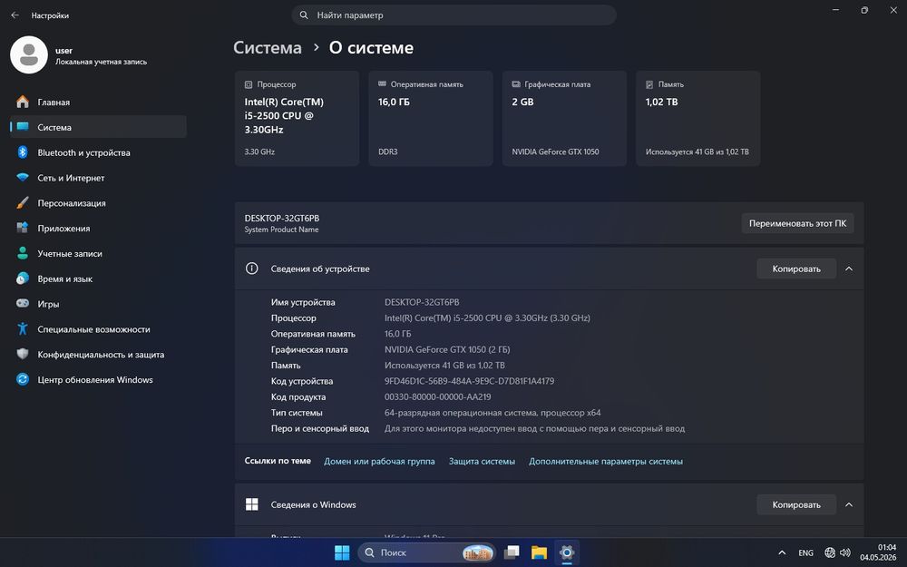Copy device info with Копировать button
The width and height of the screenshot is (907, 567).
click(x=796, y=269)
